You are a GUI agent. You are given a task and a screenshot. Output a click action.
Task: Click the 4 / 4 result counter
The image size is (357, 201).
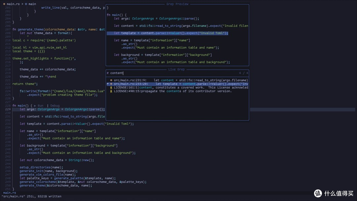point(243,73)
